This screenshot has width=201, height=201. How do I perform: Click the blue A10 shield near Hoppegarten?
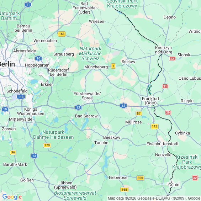38,58
